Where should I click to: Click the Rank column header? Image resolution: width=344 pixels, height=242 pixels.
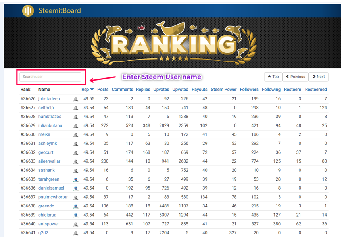[x=25, y=90]
